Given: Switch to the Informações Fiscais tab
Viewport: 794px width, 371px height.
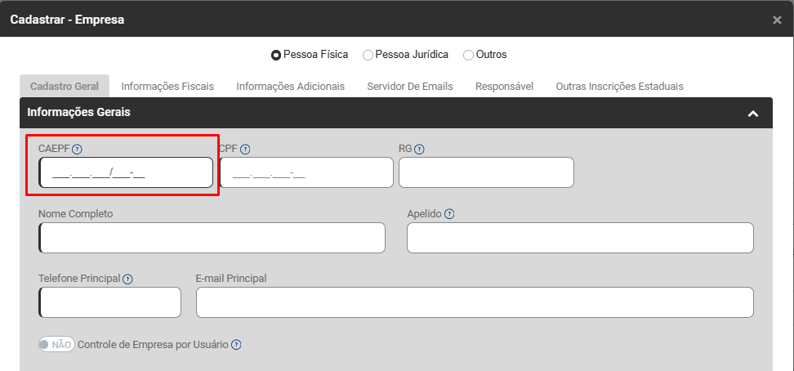Looking at the screenshot, I should (167, 86).
